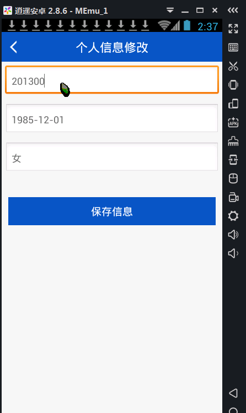This screenshot has width=246, height=413.
Task: Click the 保存信息 save button
Action: coord(112,211)
